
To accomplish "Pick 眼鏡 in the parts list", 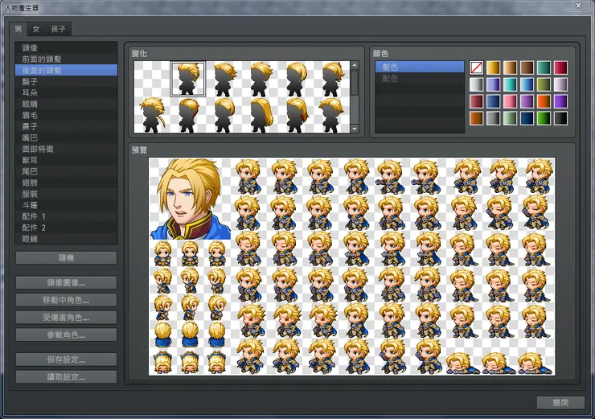I will pyautogui.click(x=66, y=239).
